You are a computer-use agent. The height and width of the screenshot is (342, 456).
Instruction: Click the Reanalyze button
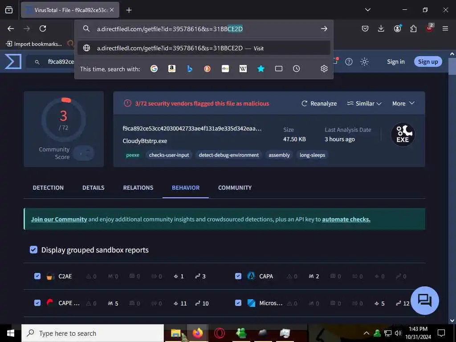point(319,103)
